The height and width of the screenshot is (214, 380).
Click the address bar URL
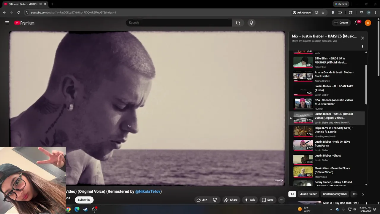coord(73,12)
